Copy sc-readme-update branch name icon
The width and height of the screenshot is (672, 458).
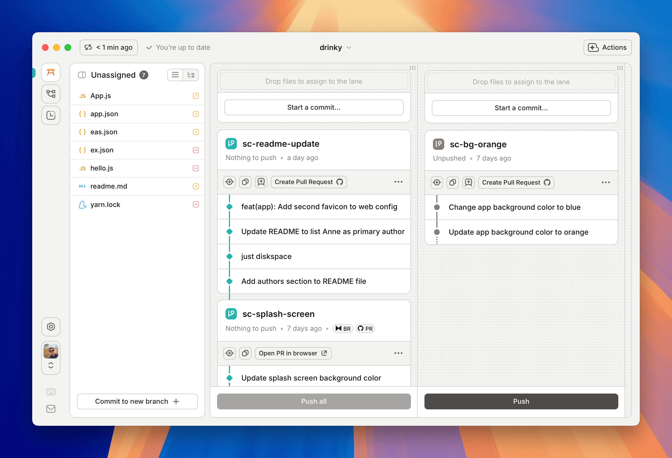pyautogui.click(x=245, y=182)
